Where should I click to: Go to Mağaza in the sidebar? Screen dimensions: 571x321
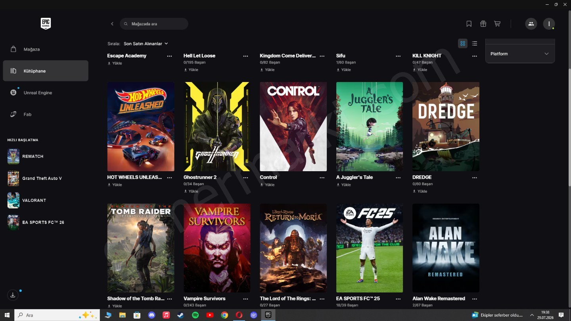46,49
